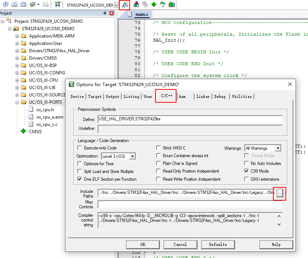Click the Batch build layered icon
The width and height of the screenshot is (308, 258).
(32, 4)
